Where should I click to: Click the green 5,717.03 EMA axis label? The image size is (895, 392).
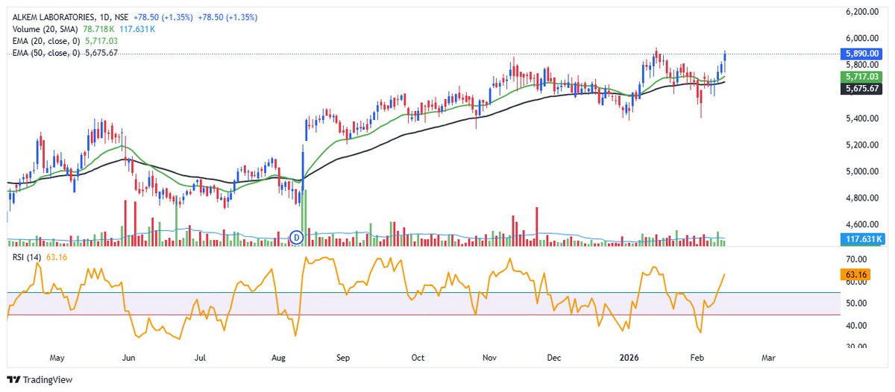click(861, 77)
